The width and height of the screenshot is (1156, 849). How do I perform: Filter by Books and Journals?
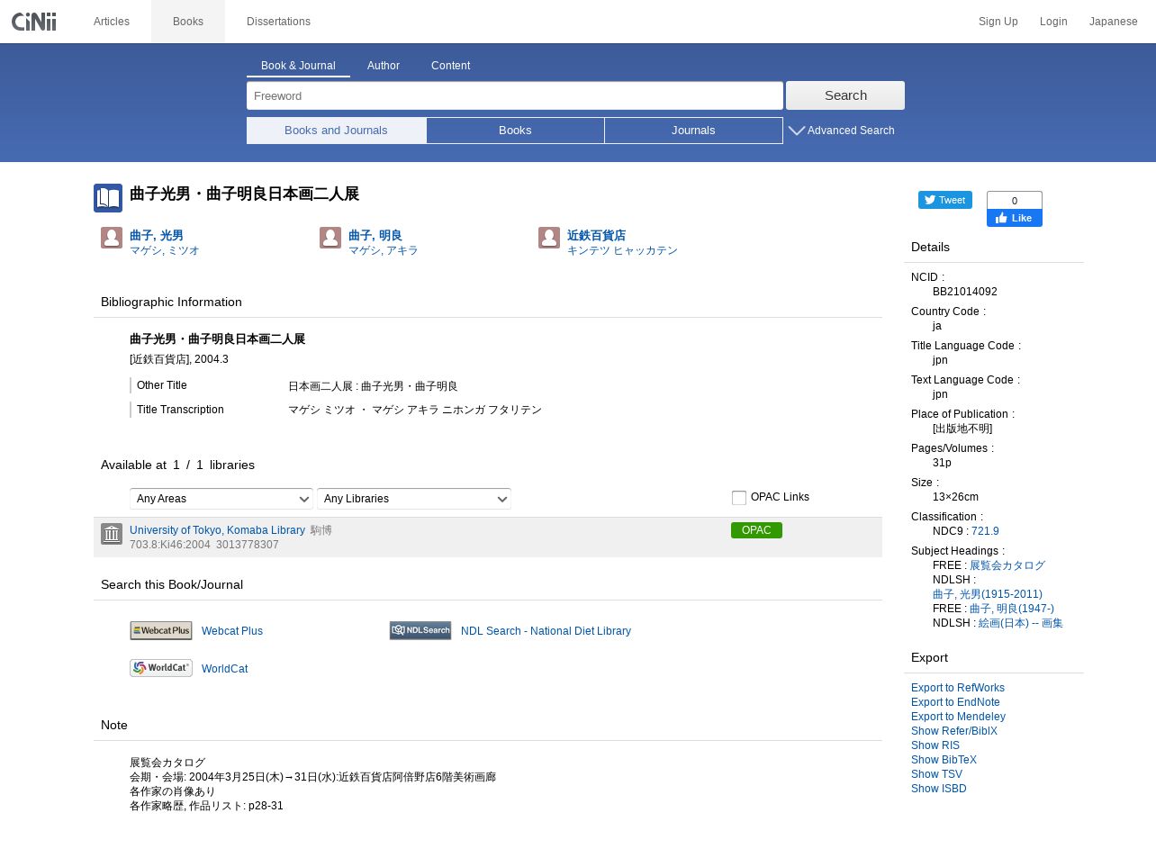(336, 131)
